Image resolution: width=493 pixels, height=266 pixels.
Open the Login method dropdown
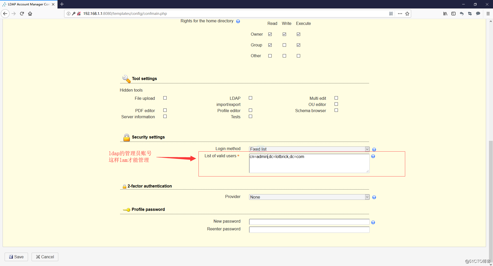click(x=309, y=149)
